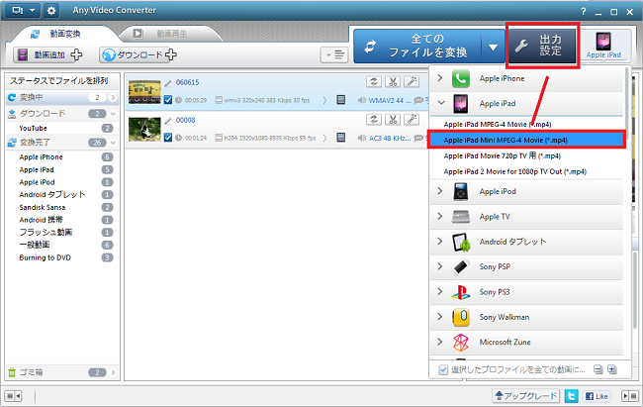Click the 060615 video thumbnail
This screenshot has height=407, width=643.
144,91
